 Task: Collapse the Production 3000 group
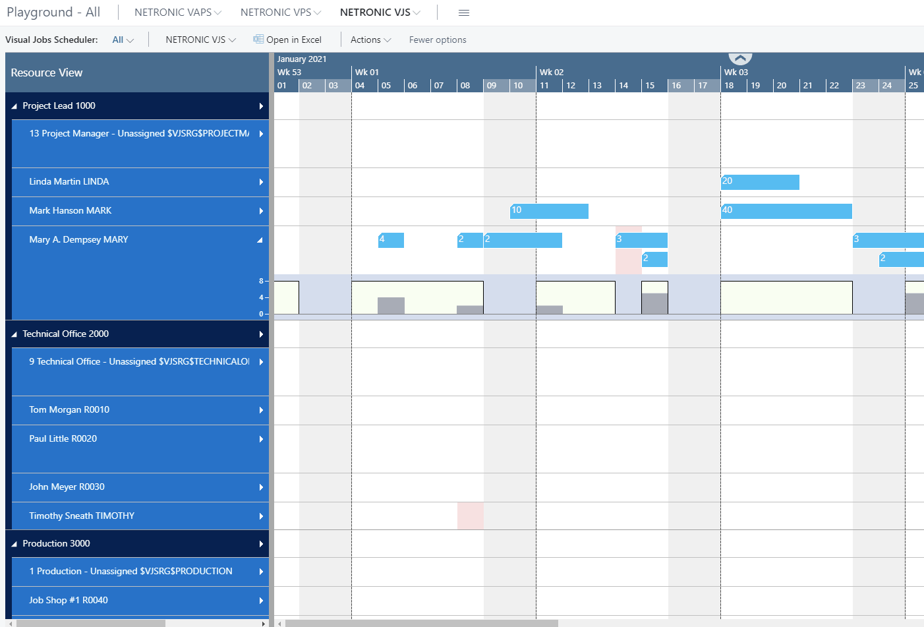pyautogui.click(x=14, y=544)
